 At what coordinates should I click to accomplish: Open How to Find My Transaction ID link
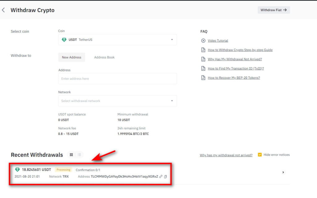(x=236, y=68)
